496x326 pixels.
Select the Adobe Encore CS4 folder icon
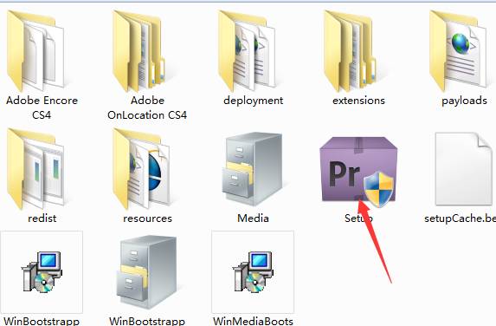point(35,50)
